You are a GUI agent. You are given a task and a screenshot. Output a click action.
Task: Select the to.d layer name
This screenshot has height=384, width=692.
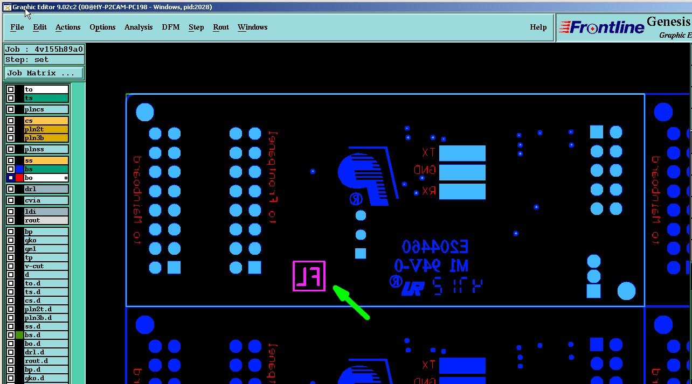click(x=46, y=283)
